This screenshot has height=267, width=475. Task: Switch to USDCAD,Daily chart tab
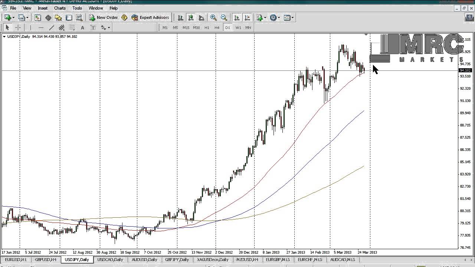point(110,260)
